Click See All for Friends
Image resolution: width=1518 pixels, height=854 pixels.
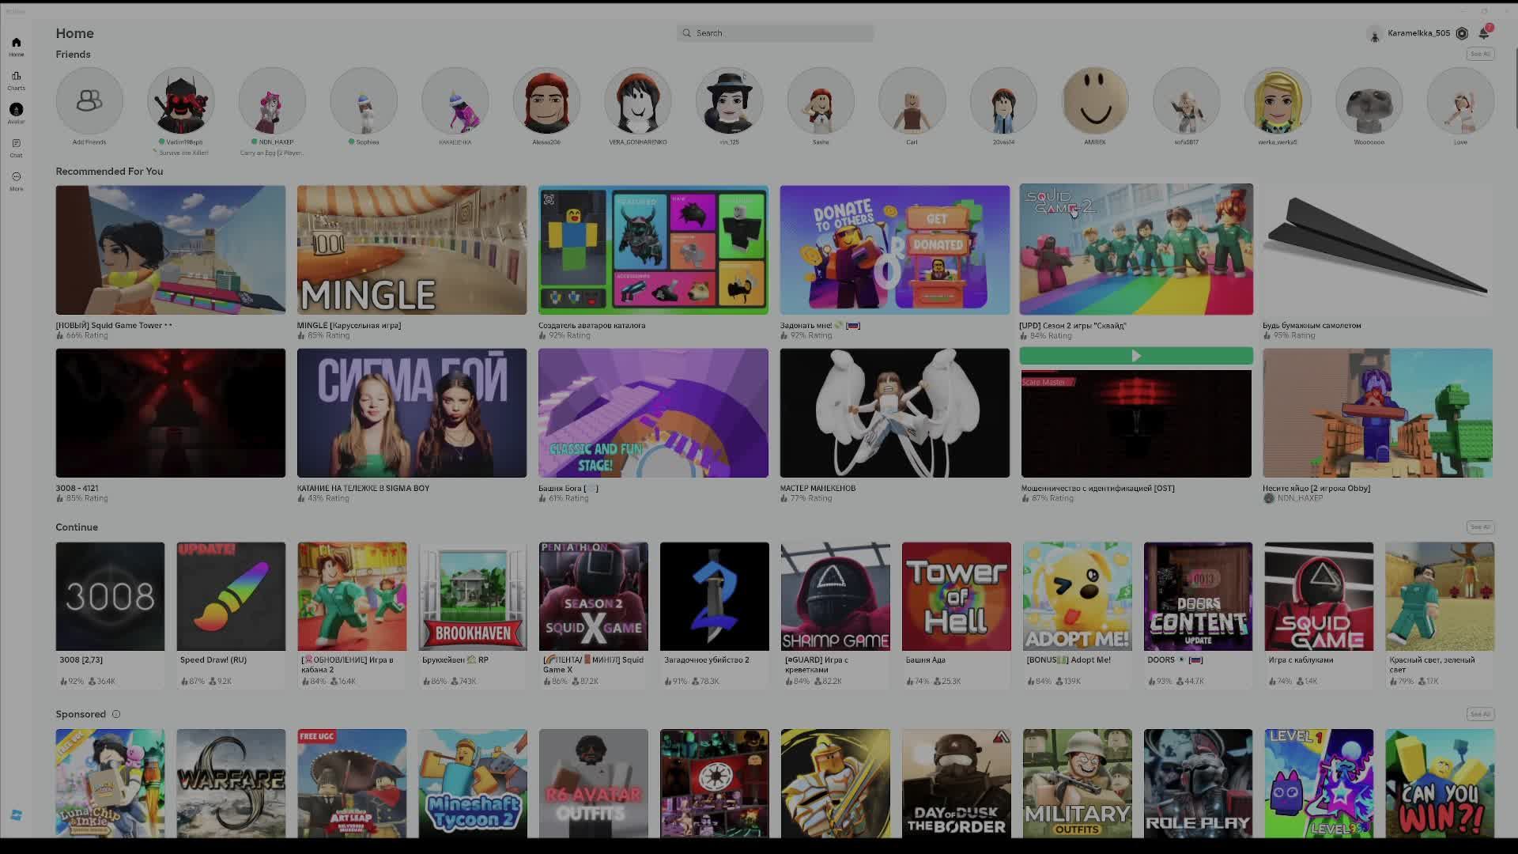pos(1480,54)
